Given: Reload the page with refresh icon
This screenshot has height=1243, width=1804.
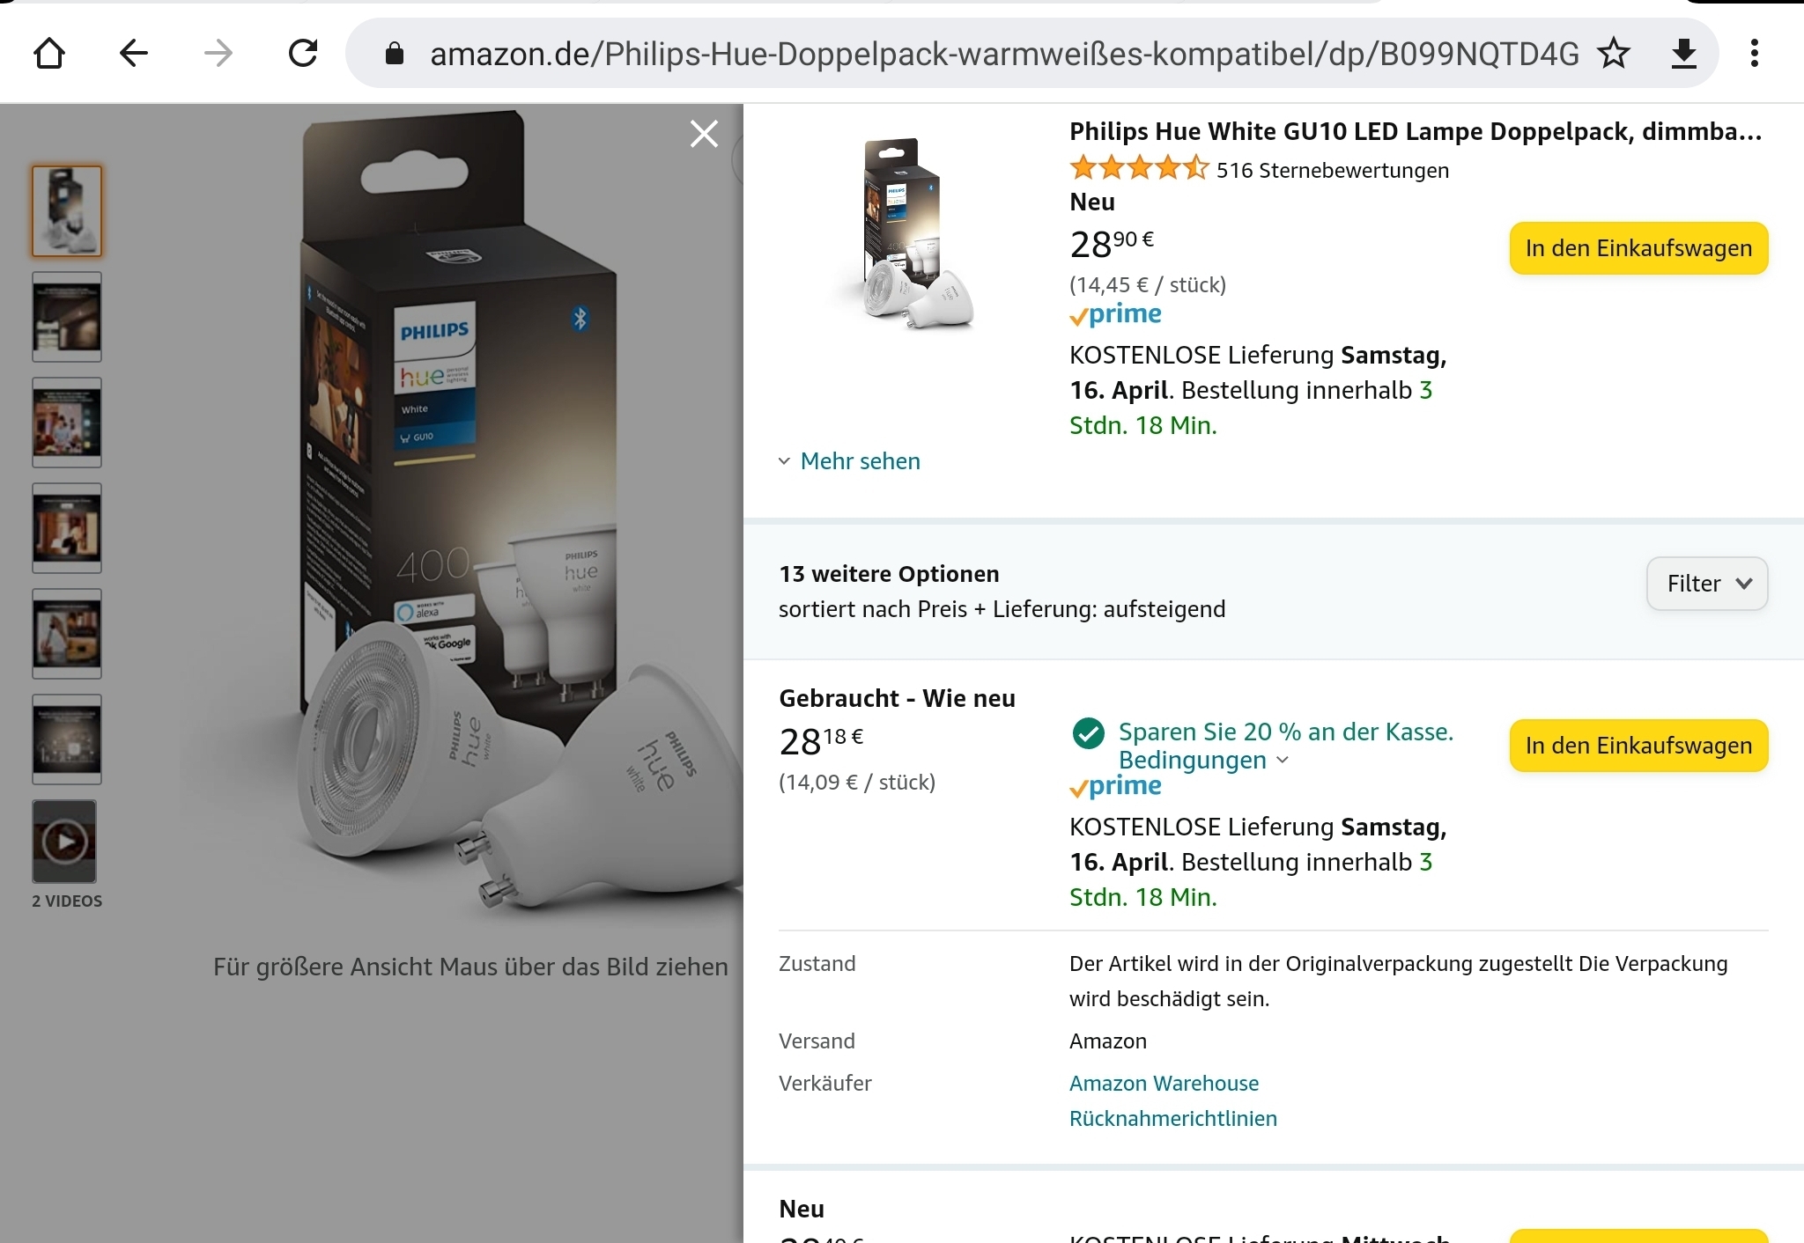Looking at the screenshot, I should [x=303, y=54].
